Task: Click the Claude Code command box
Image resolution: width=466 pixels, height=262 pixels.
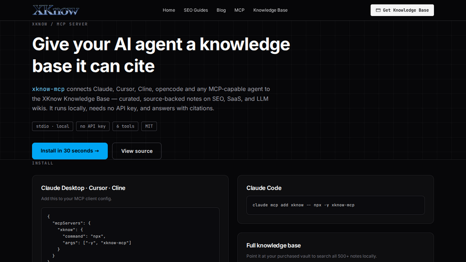Action: (x=335, y=205)
